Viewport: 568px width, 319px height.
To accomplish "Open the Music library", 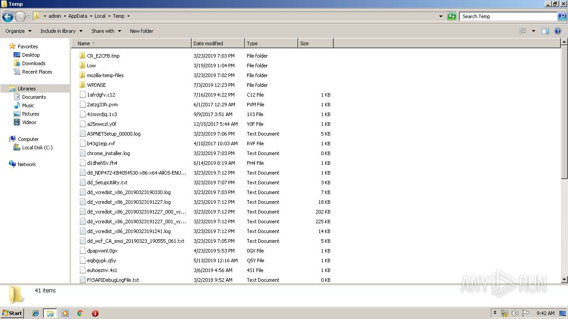I will pos(28,105).
